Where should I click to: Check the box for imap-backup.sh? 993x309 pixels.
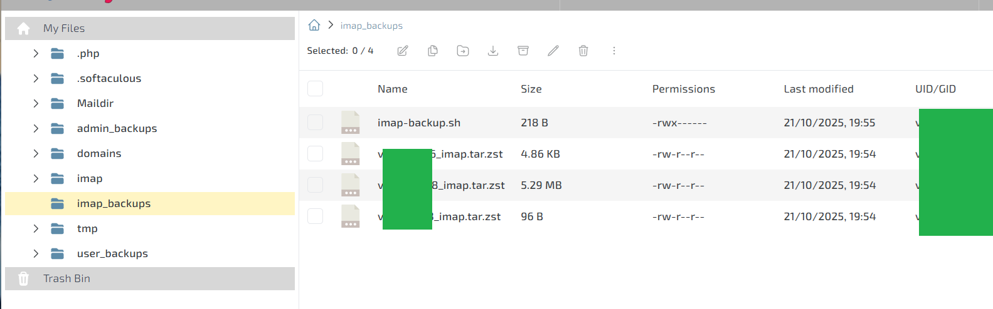[316, 123]
